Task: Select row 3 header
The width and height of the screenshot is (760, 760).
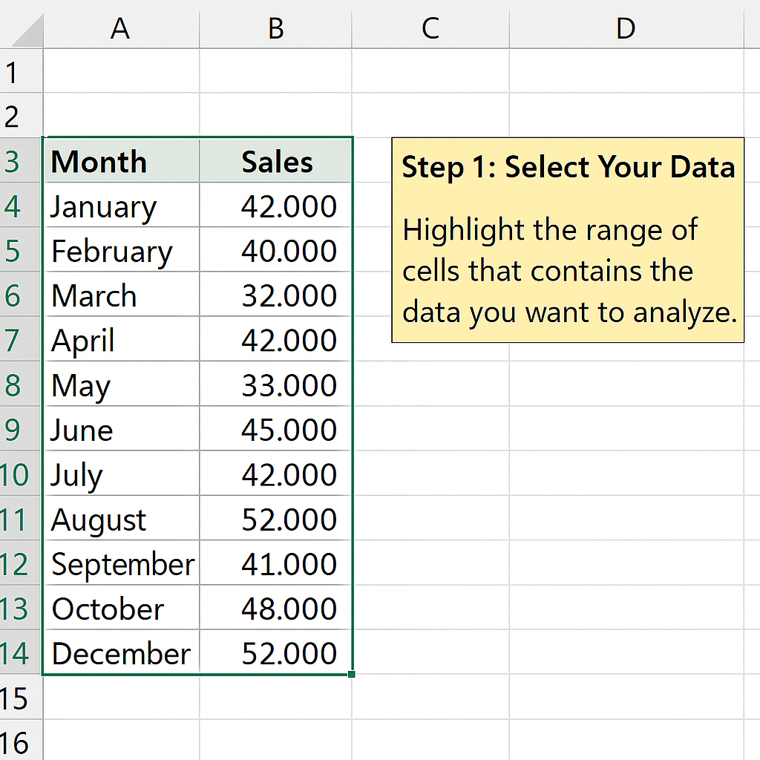Action: tap(20, 161)
